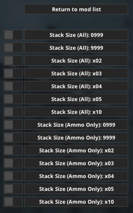The image size is (133, 213).
Task: Open Stack Size (All): 0999 mod entry
Action: [76, 35]
